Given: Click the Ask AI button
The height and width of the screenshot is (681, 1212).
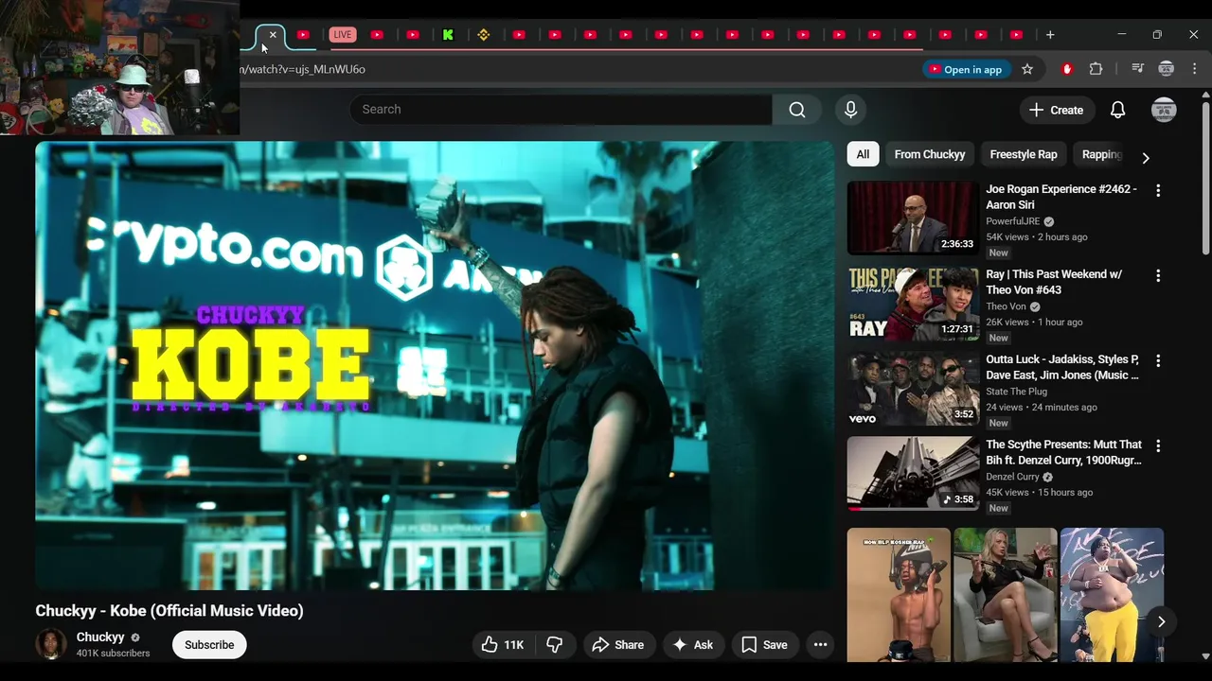Looking at the screenshot, I should coord(692,645).
